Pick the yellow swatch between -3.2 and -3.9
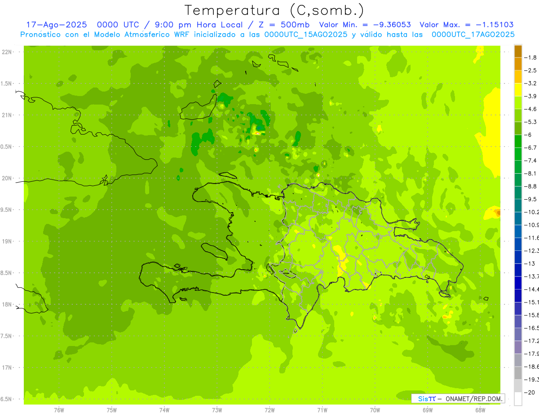The height and width of the screenshot is (416, 539). pos(518,90)
